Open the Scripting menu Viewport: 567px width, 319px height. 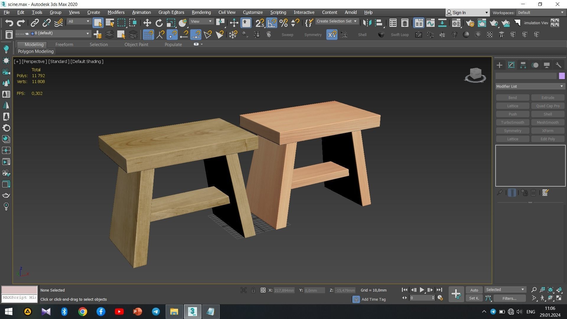(278, 12)
